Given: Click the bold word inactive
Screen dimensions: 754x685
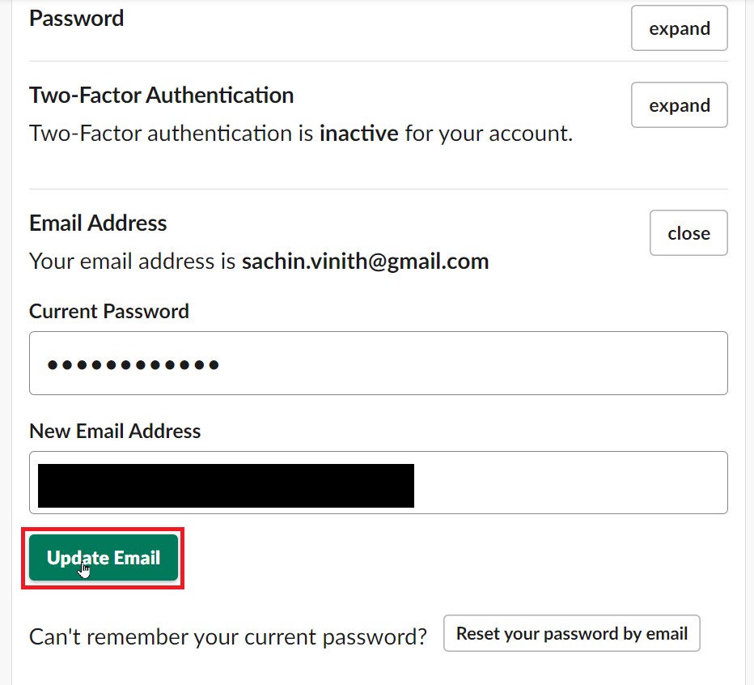Looking at the screenshot, I should coord(358,133).
